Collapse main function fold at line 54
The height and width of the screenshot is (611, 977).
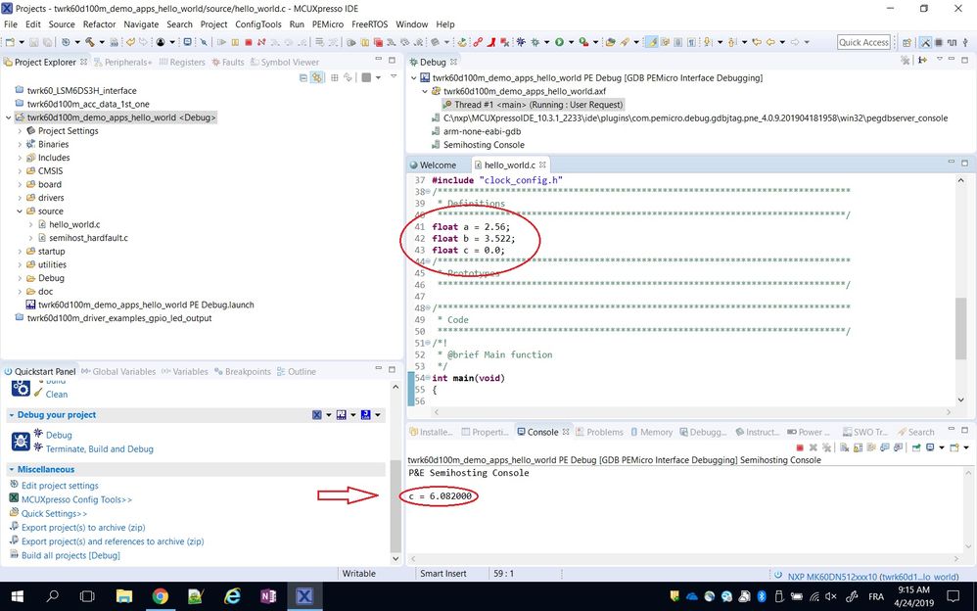tap(428, 378)
